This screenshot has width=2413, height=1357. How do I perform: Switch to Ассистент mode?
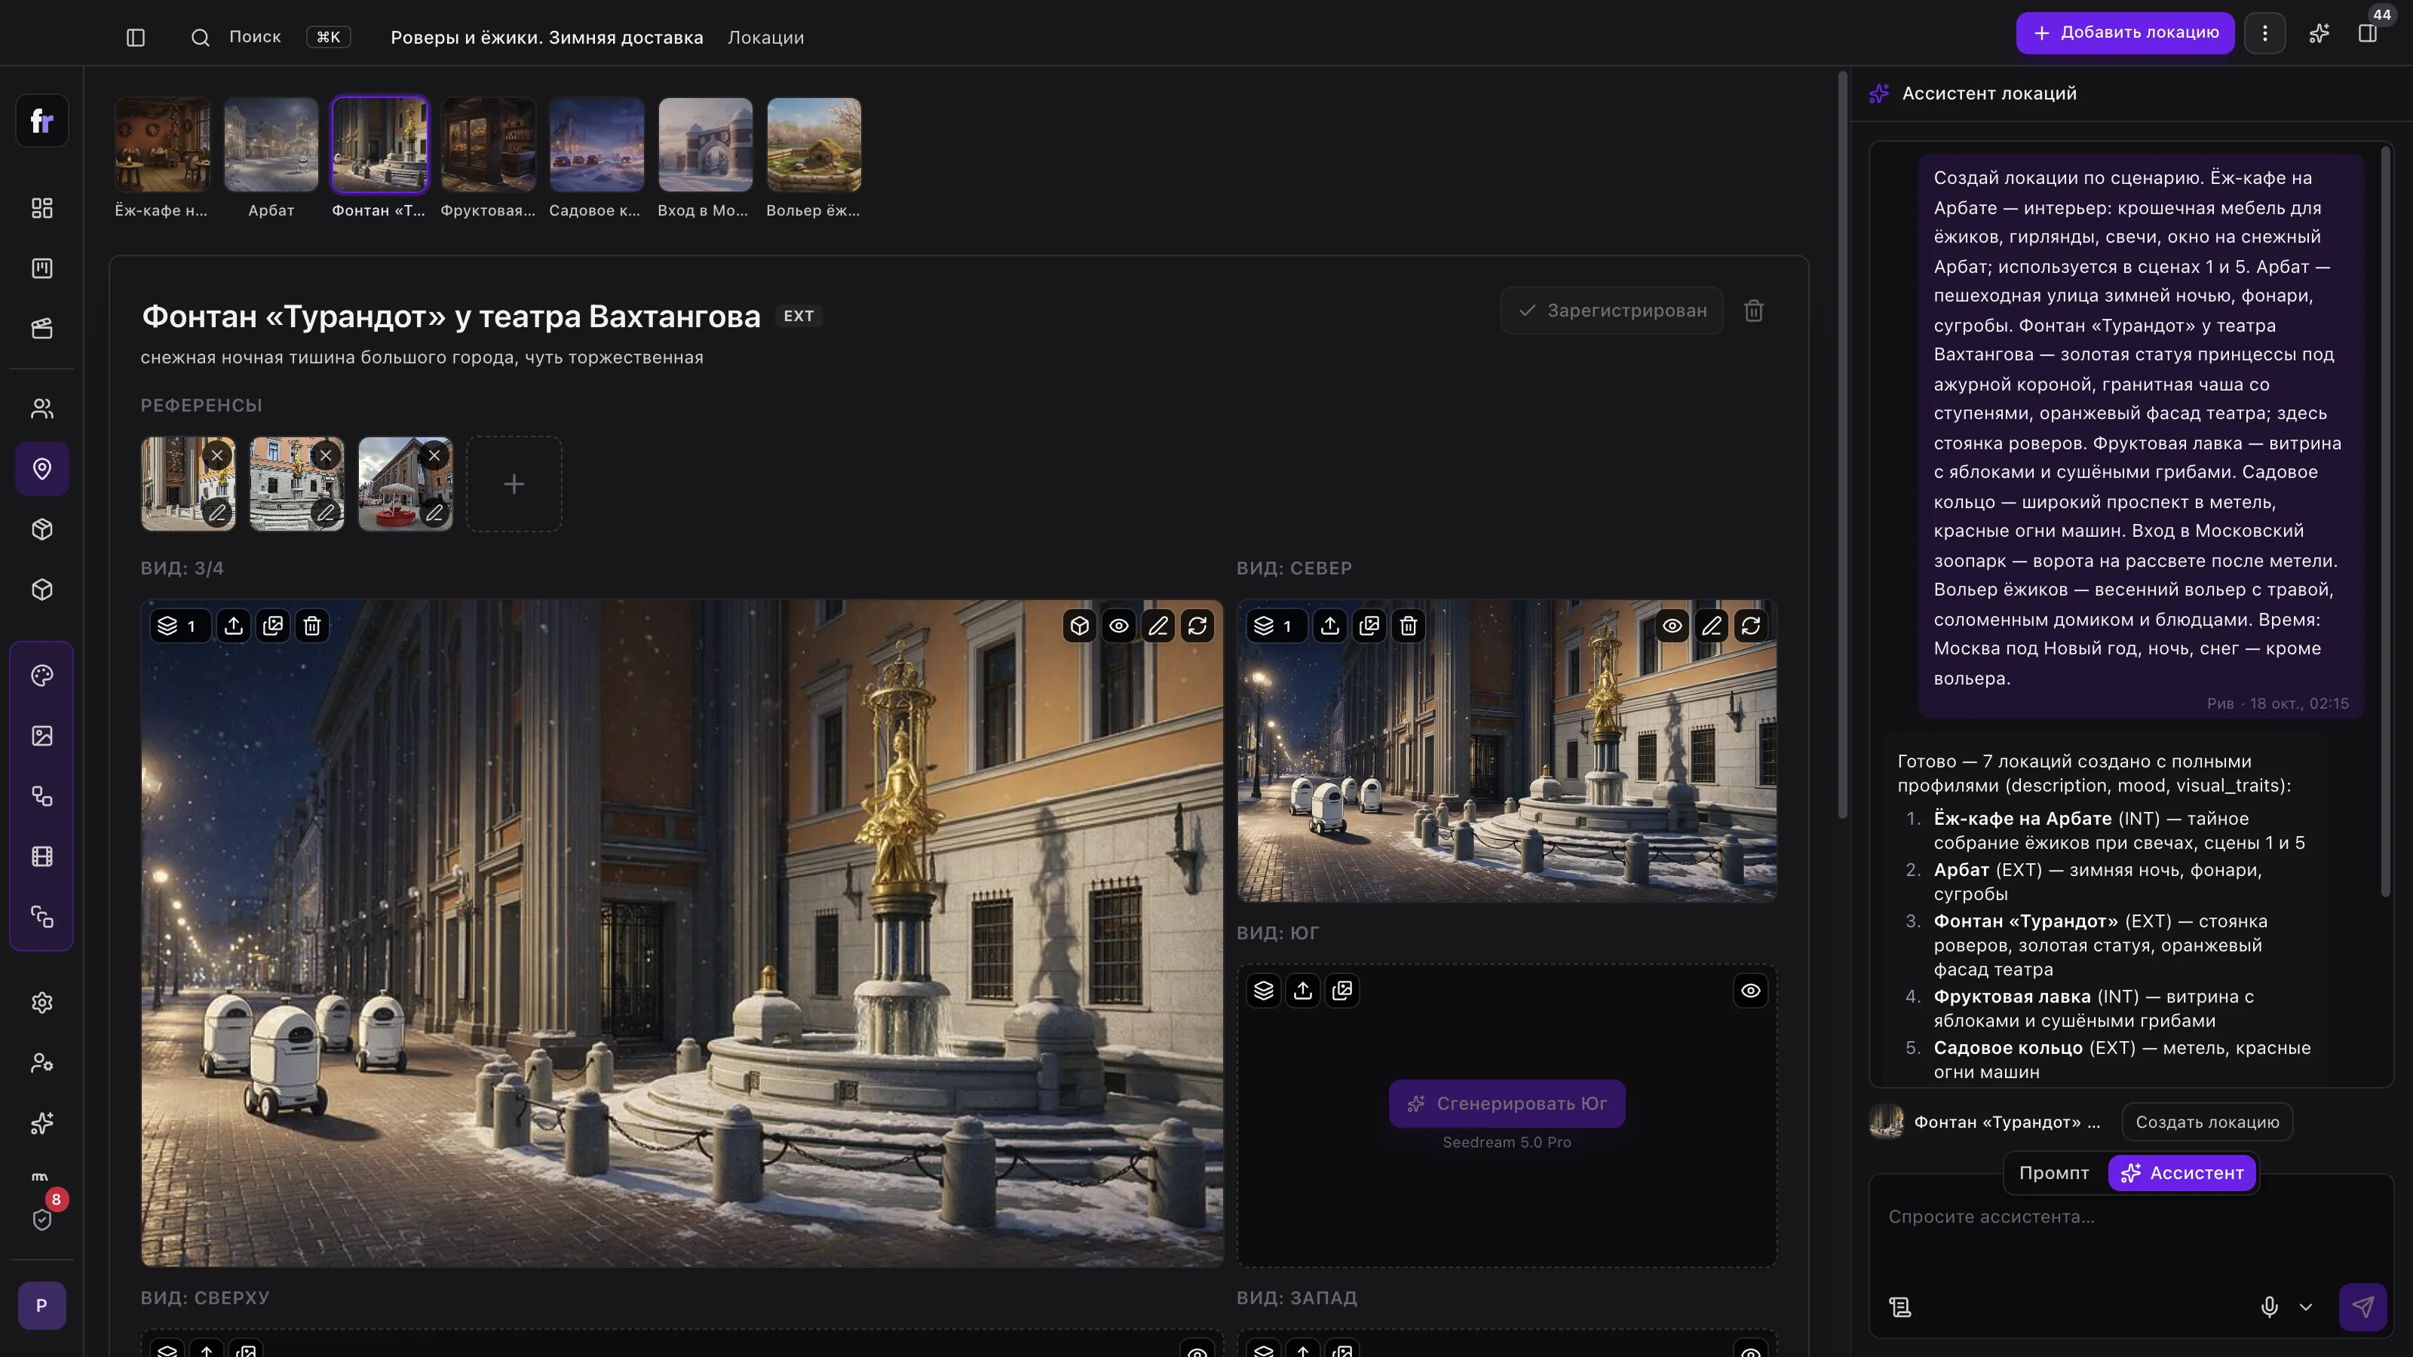coord(2182,1174)
